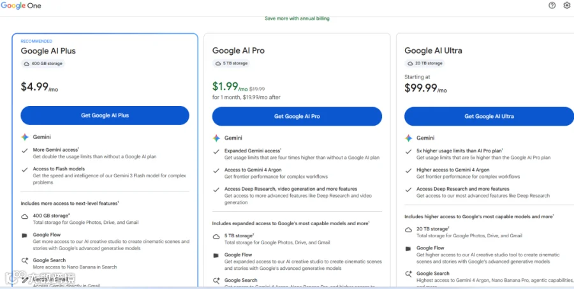This screenshot has width=574, height=289.
Task: Click 'Includes higher access to Google's most capable models' text
Action: pyautogui.click(x=479, y=216)
